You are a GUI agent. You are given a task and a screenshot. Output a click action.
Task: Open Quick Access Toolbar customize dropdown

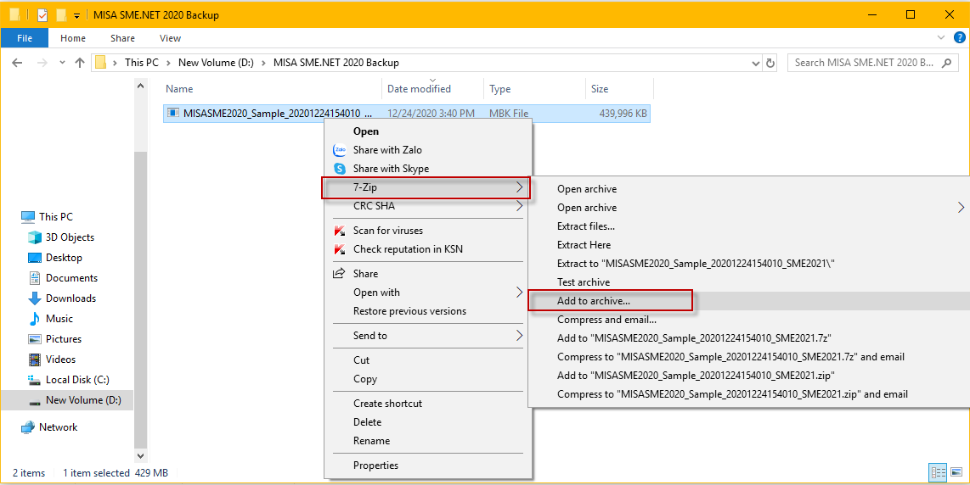point(76,14)
